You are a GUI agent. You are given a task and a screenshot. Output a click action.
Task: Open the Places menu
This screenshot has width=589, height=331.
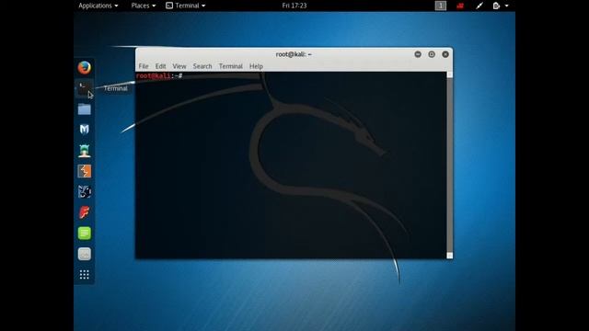click(144, 6)
